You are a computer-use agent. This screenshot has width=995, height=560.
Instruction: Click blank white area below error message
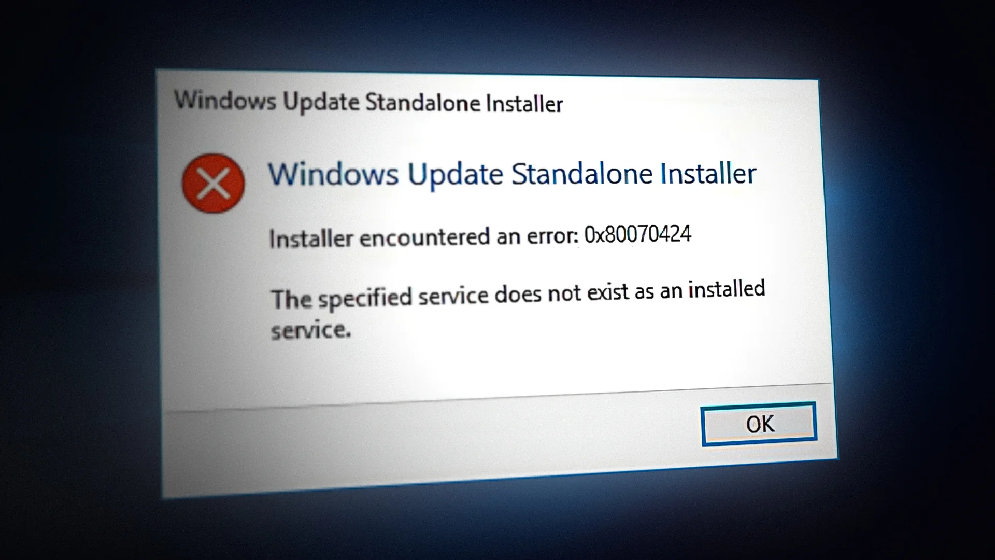[518, 363]
